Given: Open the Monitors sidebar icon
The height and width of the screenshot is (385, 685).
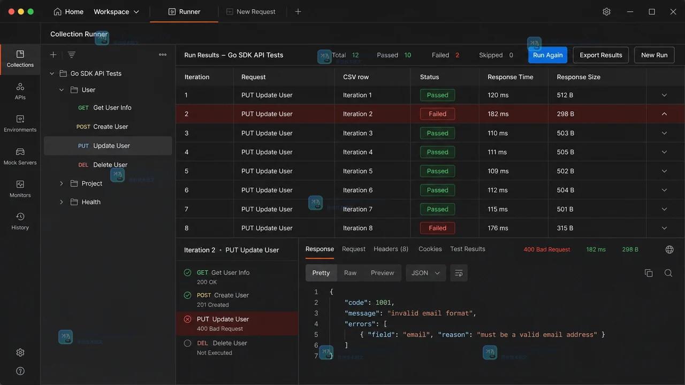Looking at the screenshot, I should 20,189.
